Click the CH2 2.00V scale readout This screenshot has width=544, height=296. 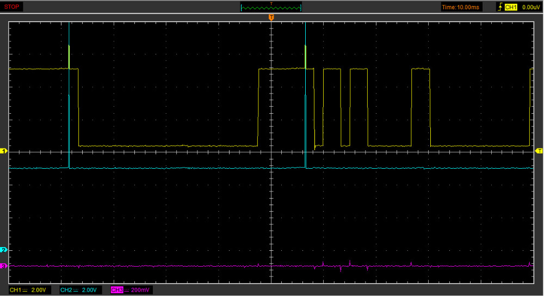[90, 290]
